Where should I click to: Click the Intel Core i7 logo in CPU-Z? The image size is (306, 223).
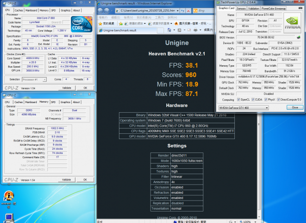point(82,24)
